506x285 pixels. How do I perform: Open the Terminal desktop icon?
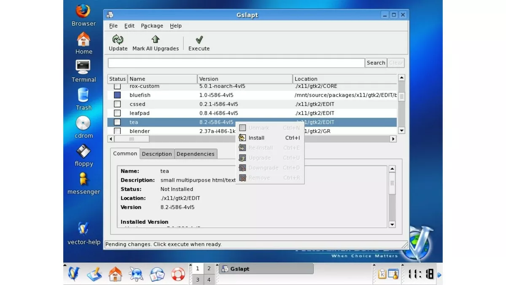(83, 67)
